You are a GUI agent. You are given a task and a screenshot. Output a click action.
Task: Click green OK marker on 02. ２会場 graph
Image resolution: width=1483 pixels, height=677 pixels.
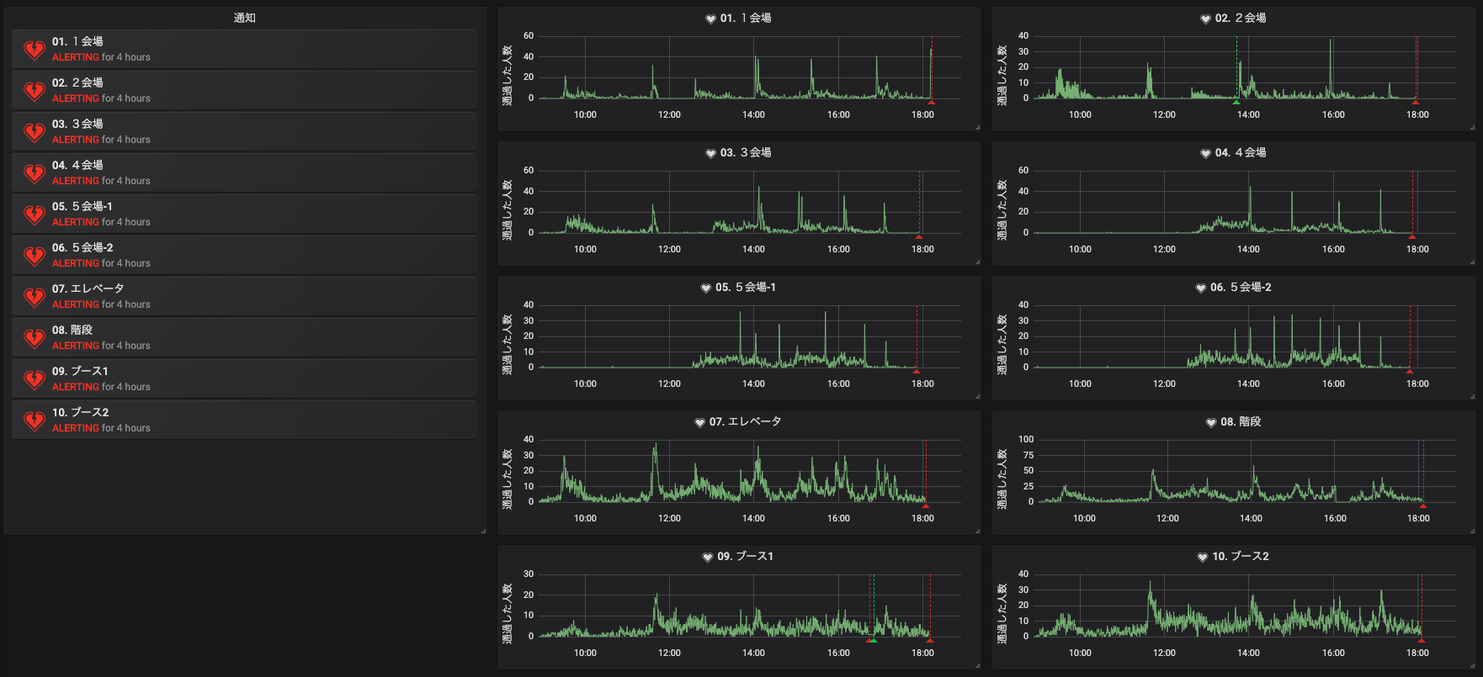pos(1236,102)
